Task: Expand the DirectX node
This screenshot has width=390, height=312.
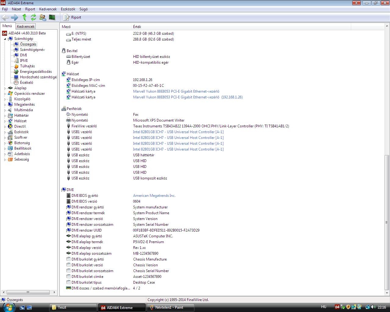Action: coord(5,126)
